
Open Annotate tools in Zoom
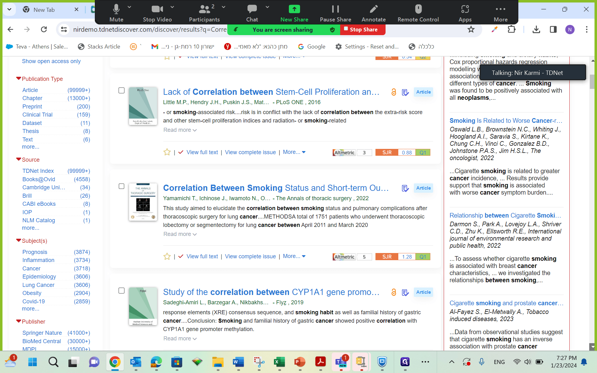[373, 13]
